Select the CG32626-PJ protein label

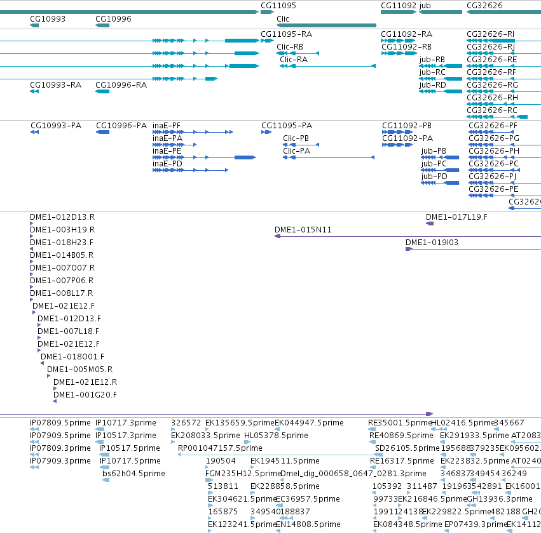click(492, 177)
